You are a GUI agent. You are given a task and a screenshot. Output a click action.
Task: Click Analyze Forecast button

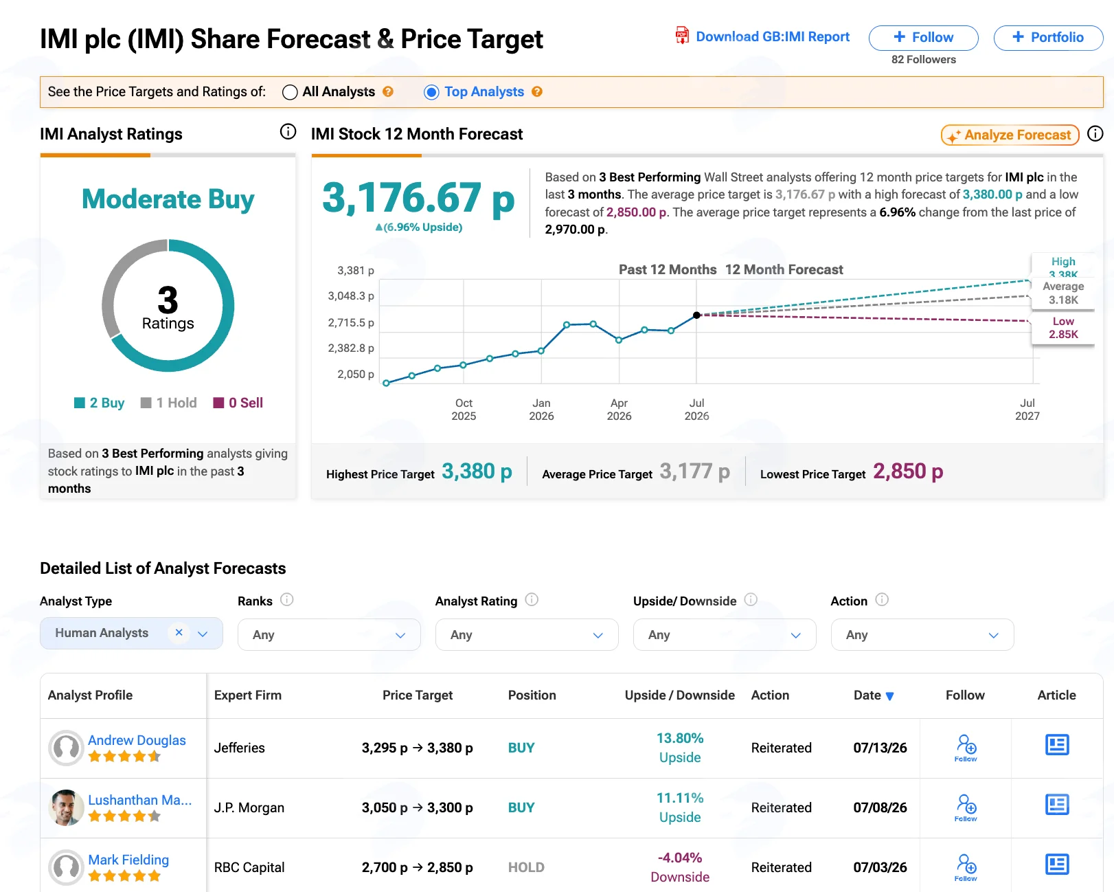(x=1010, y=135)
